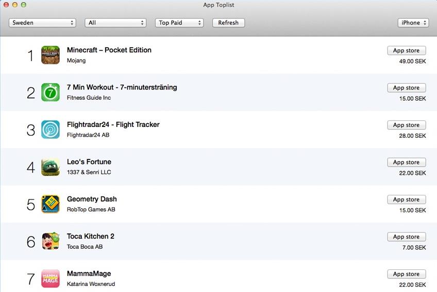
Task: Open Minecraft in the App store
Action: tap(407, 50)
